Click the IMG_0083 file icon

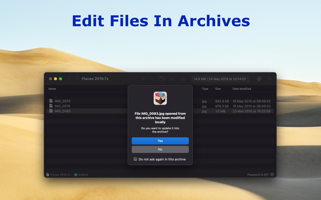[51, 111]
